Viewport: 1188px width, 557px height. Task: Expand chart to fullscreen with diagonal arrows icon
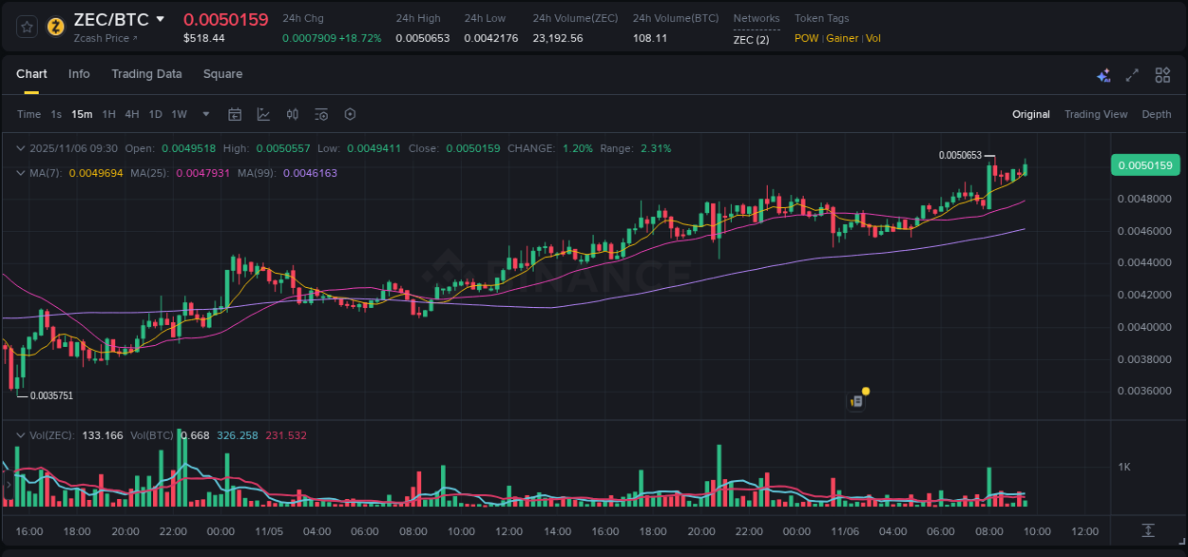point(1132,74)
